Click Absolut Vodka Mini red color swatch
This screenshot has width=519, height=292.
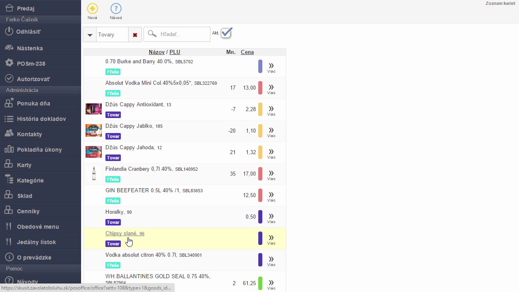[260, 88]
